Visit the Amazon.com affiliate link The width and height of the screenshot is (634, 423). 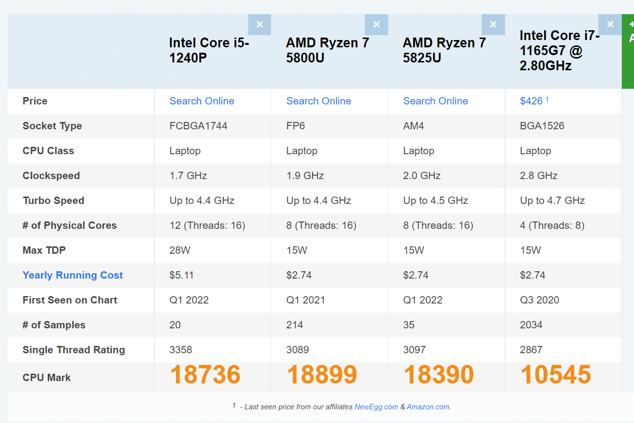click(428, 406)
